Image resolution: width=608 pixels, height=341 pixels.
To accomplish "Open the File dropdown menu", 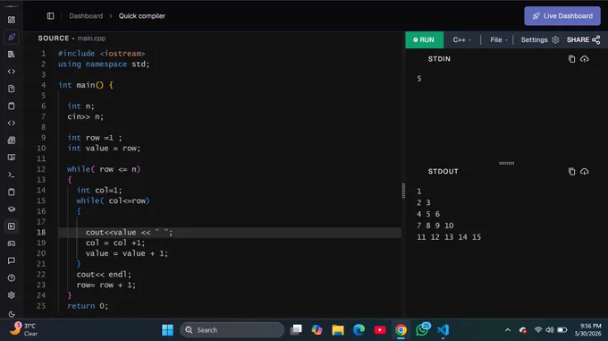I will pos(499,39).
